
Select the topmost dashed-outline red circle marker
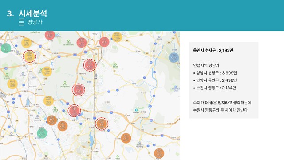coord(90,65)
